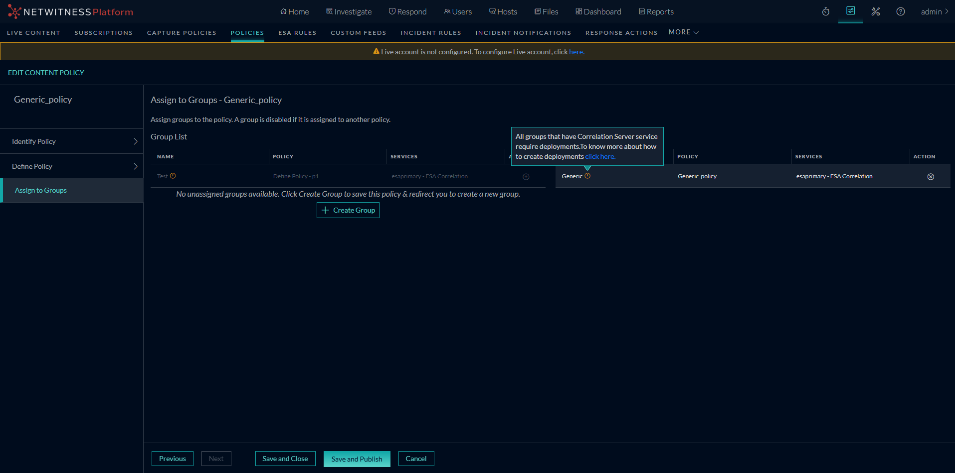
Task: Open the deployments 'click here' tooltip link
Action: coord(600,156)
